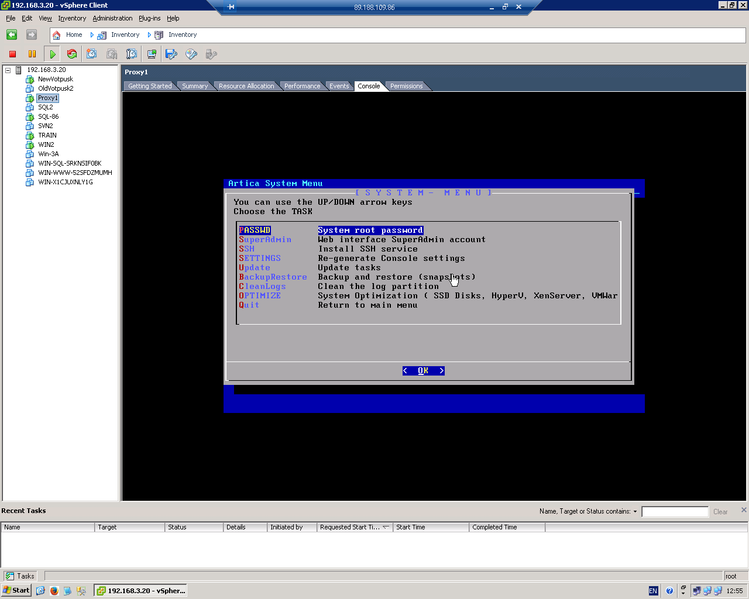Select the SQL-86 virtual machine
The width and height of the screenshot is (749, 599).
click(x=49, y=117)
